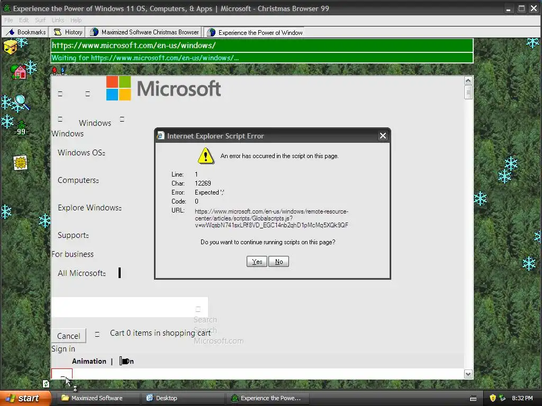Click the For business link
This screenshot has width=542, height=406.
tap(73, 254)
